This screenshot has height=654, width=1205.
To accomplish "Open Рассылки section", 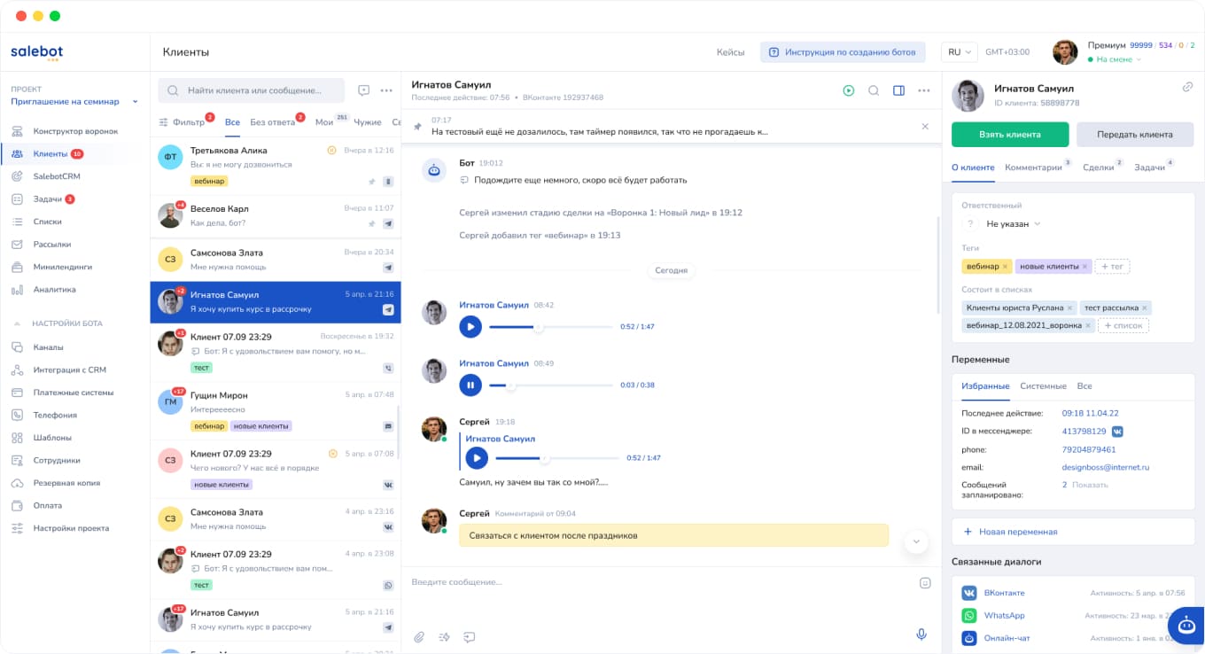I will coord(52,244).
